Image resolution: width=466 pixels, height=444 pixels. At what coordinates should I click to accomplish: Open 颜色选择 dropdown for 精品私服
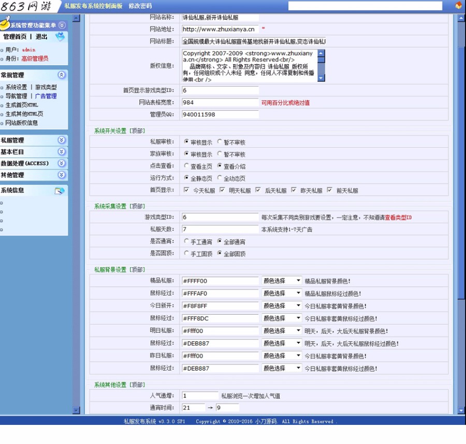(x=282, y=281)
